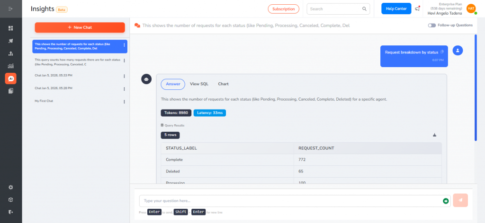Copy the 'Request breakdown by status' message
Screen dimensions: 485x223
(441, 52)
